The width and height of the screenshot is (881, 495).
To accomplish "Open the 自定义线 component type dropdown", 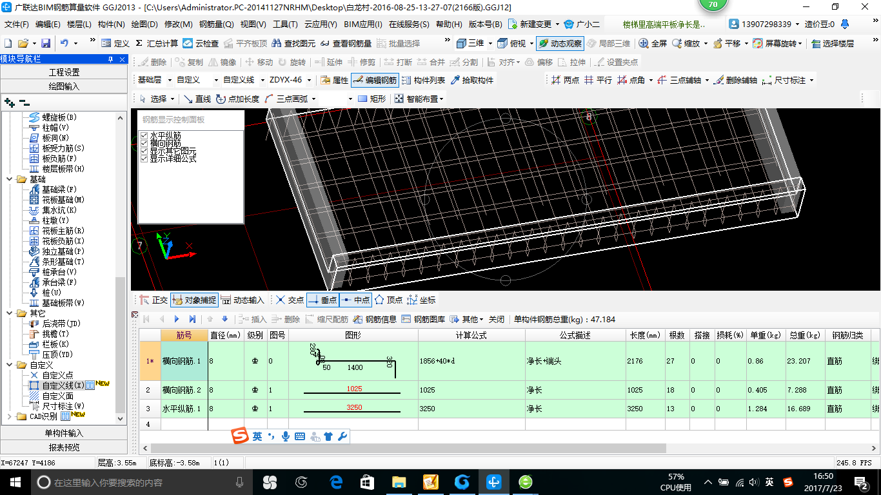I will coord(262,81).
